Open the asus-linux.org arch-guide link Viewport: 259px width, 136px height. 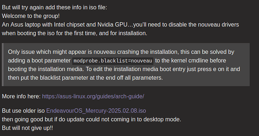click(93, 96)
